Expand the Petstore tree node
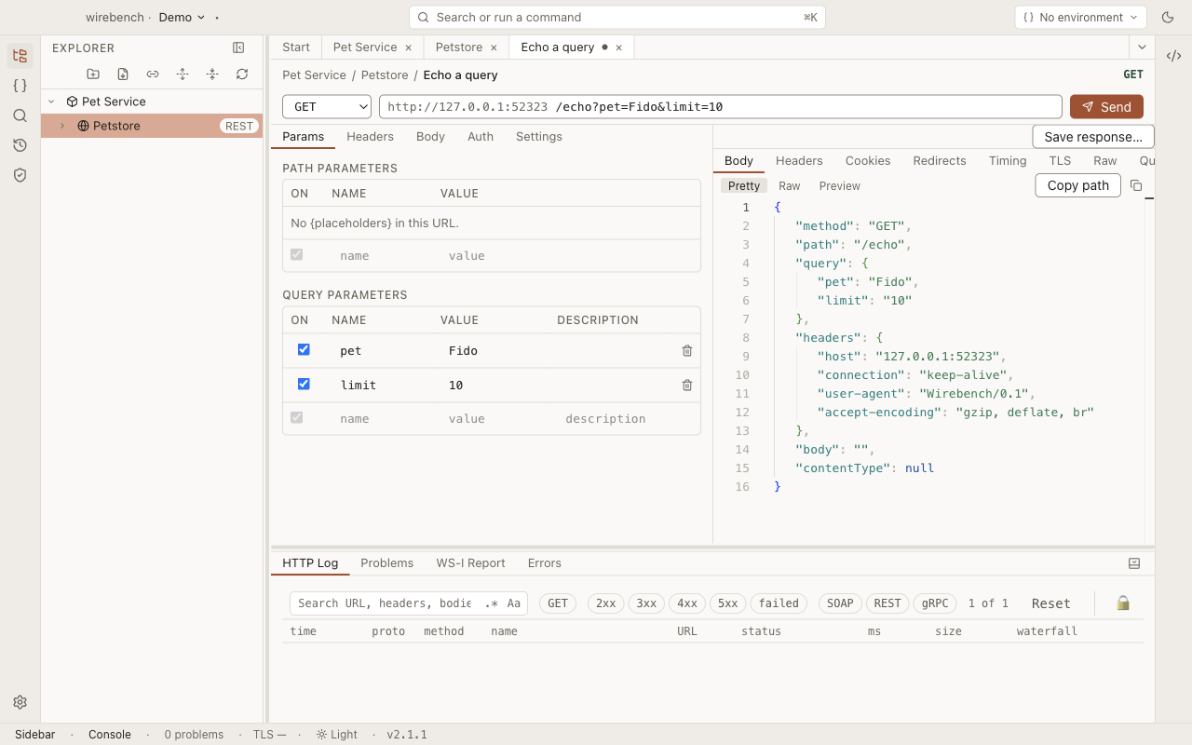 coord(62,126)
